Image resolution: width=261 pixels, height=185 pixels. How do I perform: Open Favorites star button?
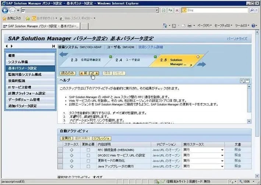pyautogui.click(x=11, y=18)
